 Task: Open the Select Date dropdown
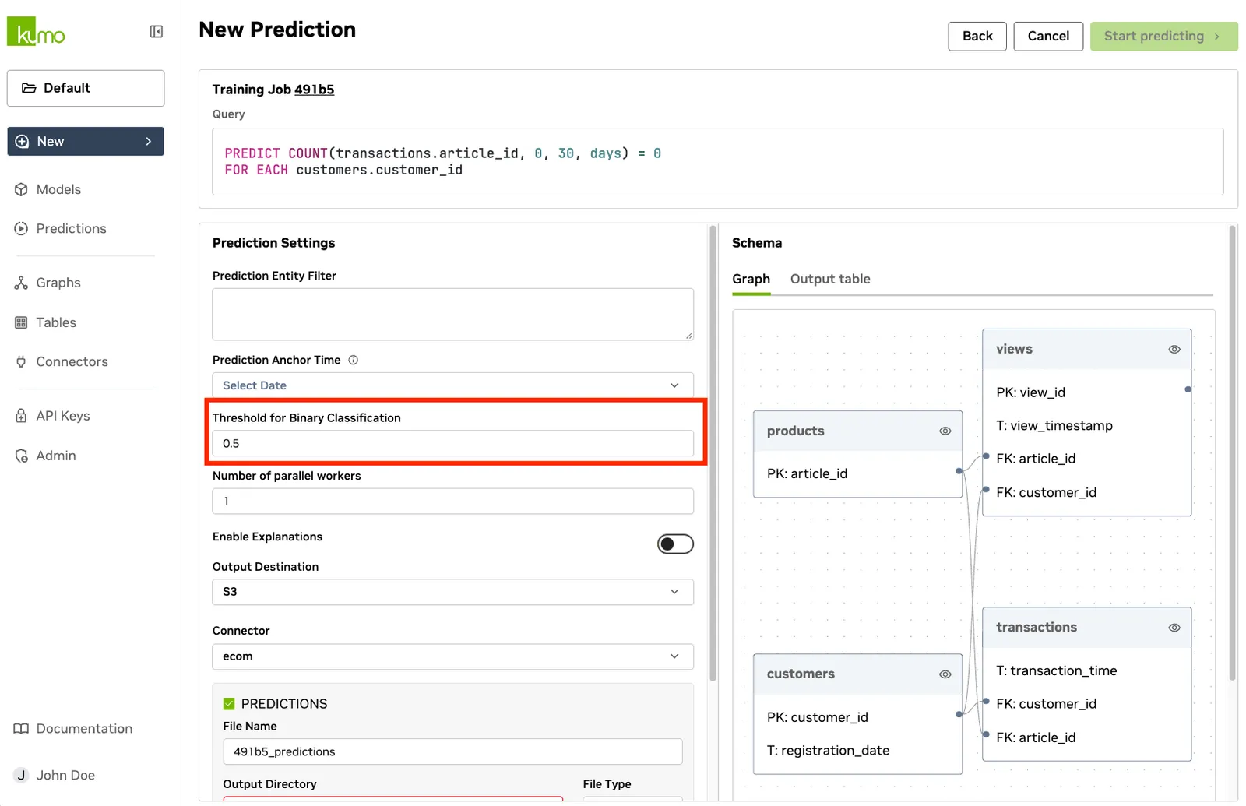point(452,385)
